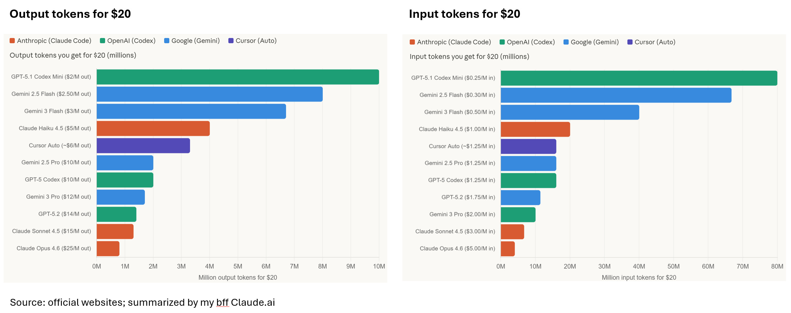Image resolution: width=791 pixels, height=313 pixels.
Task: Click the purple Cursor Auto bar in input chart
Action: (528, 147)
